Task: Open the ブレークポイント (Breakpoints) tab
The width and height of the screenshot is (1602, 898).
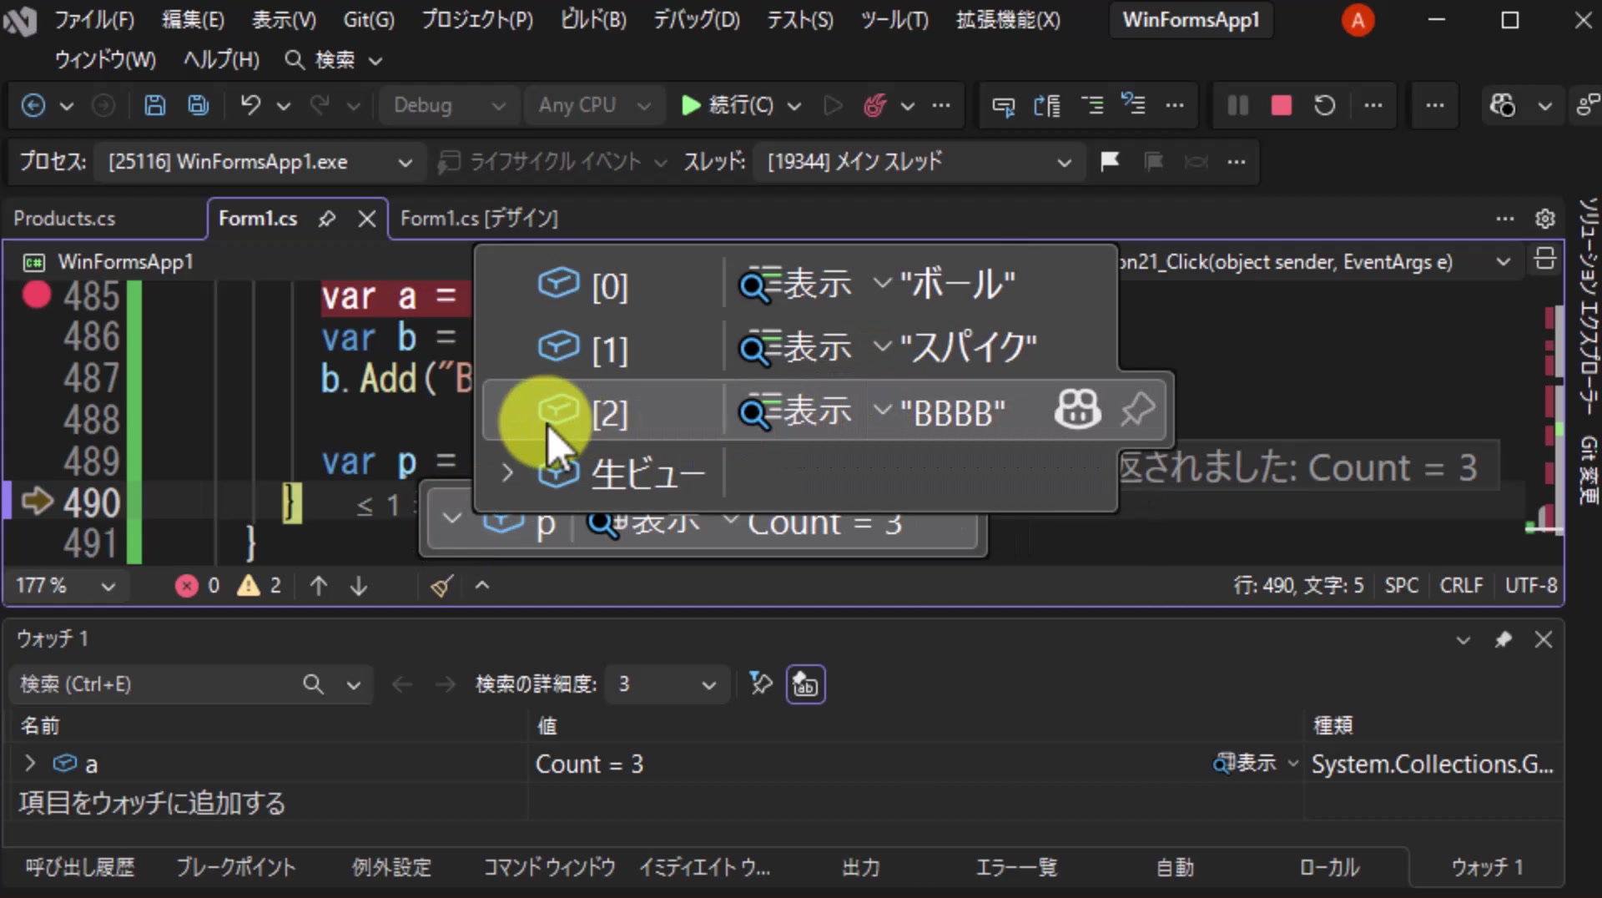Action: pos(235,867)
